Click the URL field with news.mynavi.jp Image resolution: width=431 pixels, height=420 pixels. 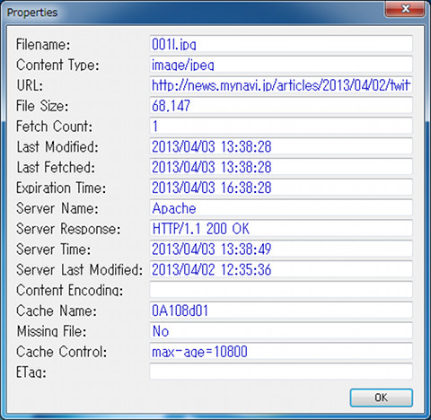281,85
